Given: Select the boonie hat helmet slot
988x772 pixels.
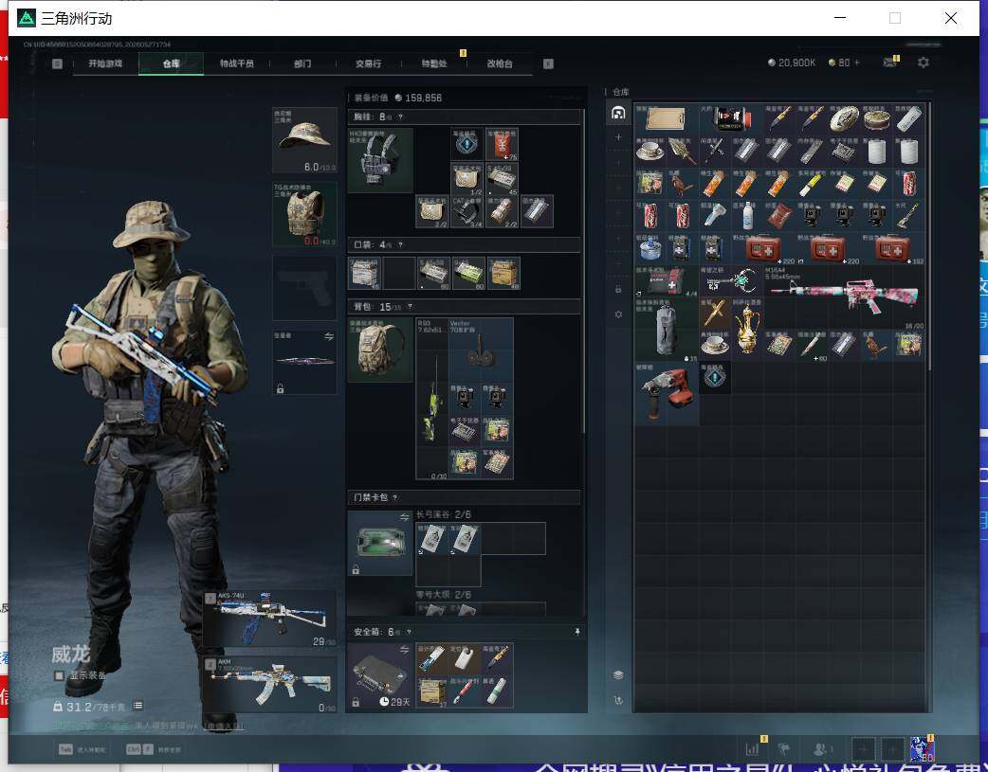Looking at the screenshot, I should 304,140.
